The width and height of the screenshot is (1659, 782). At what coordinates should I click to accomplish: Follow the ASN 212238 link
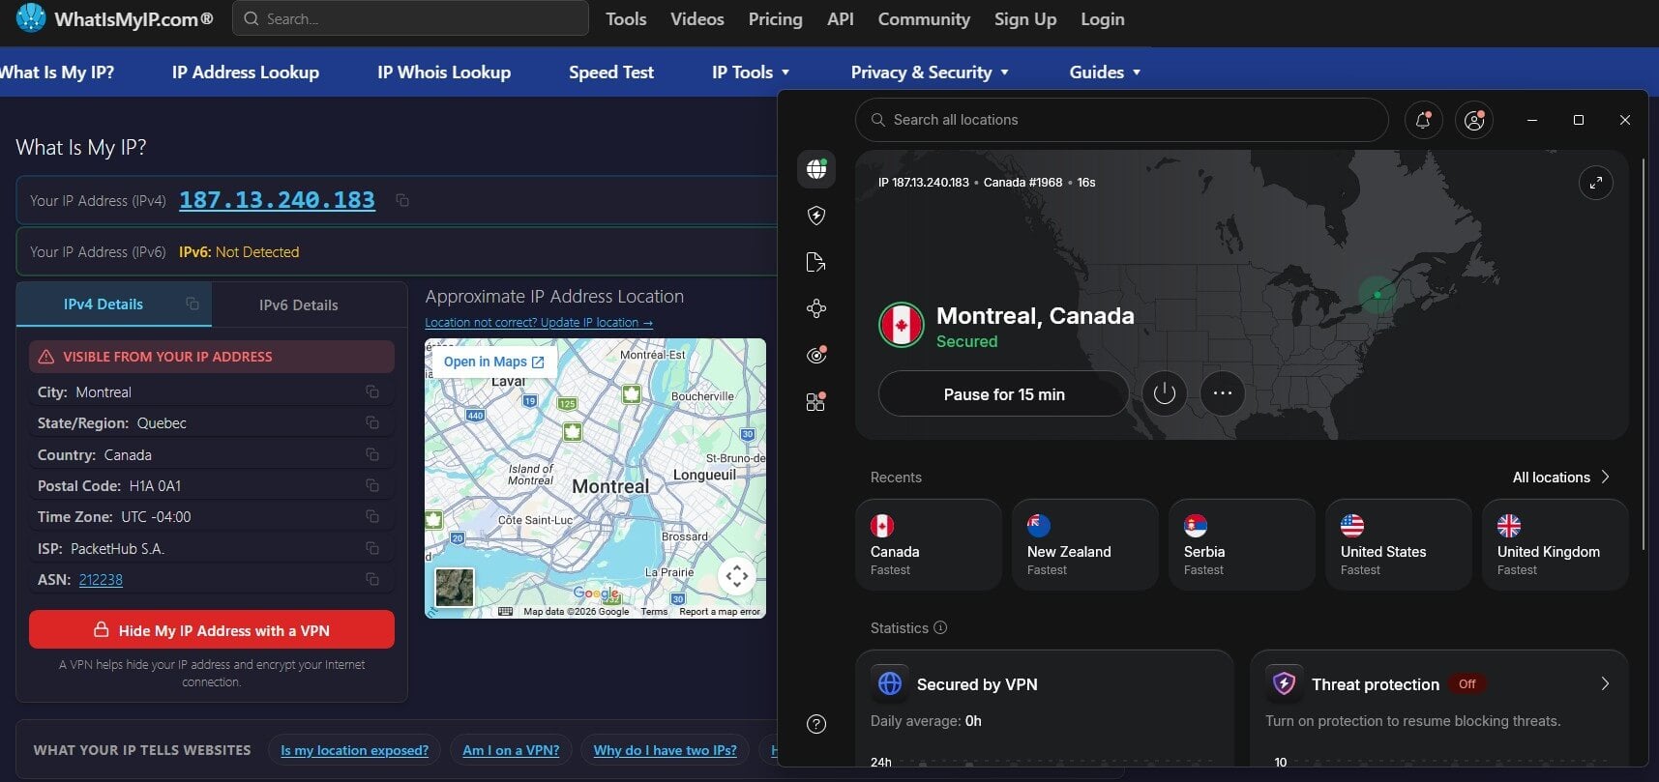101,579
